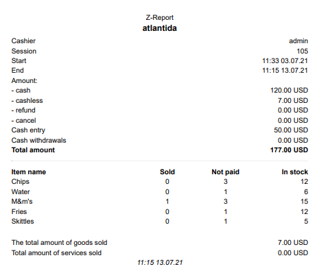Click the total amount of goods sold label
328x271 pixels.
[60, 243]
